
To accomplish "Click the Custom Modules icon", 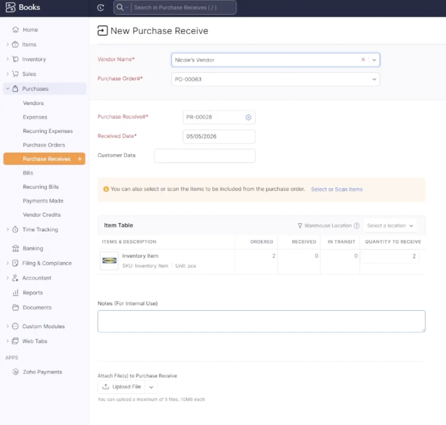I will pyautogui.click(x=15, y=326).
